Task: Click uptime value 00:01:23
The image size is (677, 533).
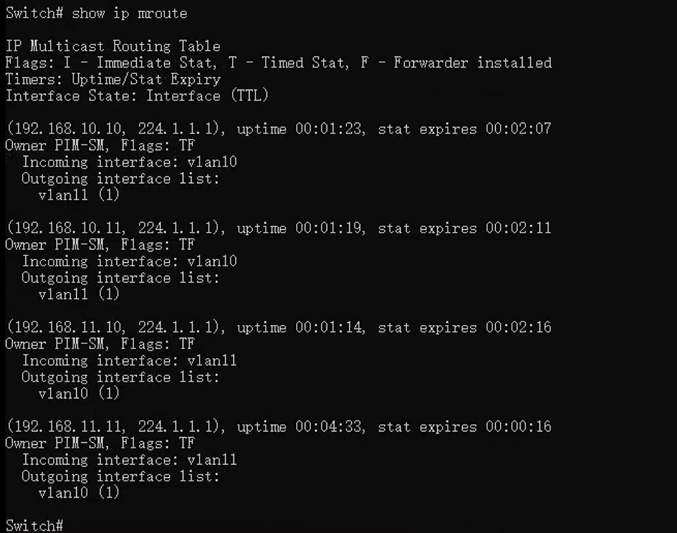Action: 329,128
